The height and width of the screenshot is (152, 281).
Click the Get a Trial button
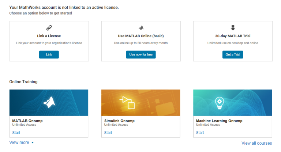point(233,54)
